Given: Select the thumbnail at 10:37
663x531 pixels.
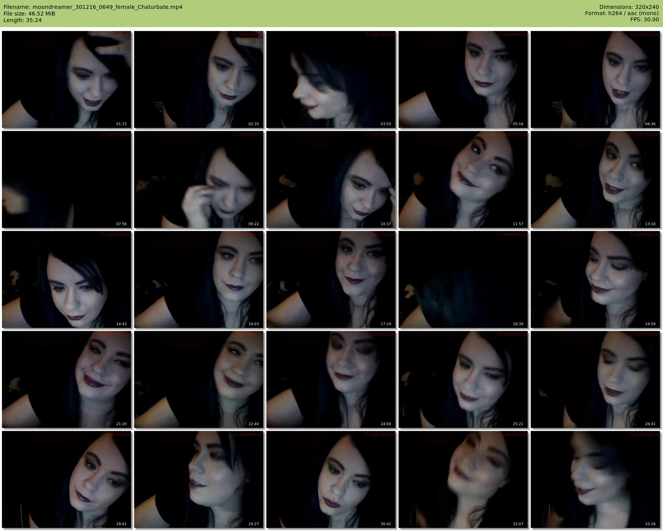Looking at the screenshot, I should coord(331,179).
